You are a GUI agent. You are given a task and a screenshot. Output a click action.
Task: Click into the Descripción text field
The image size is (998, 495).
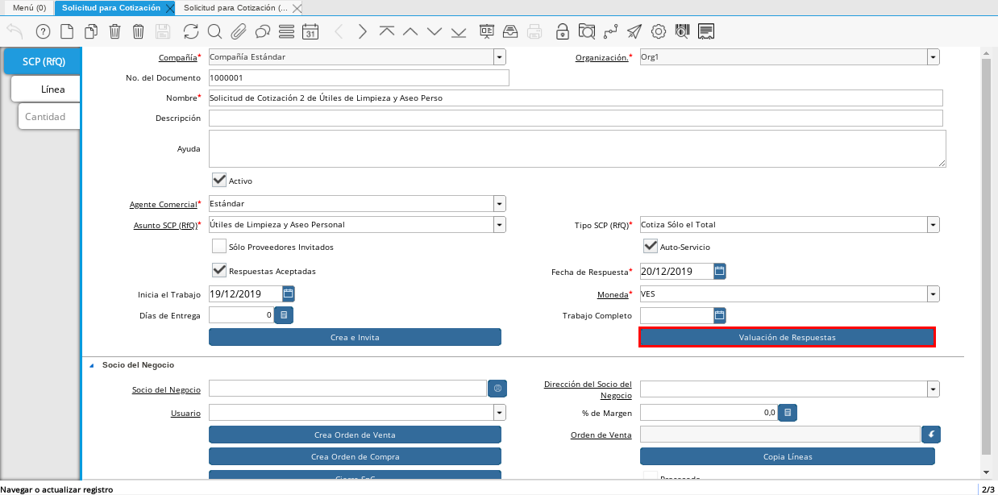coord(575,119)
